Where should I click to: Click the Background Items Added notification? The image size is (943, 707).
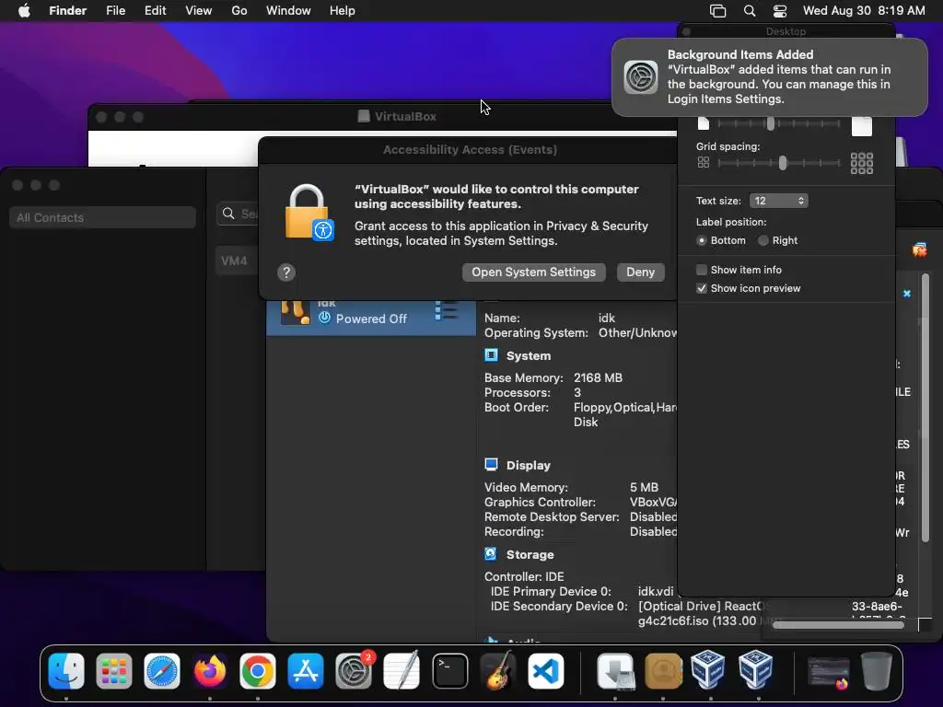769,77
